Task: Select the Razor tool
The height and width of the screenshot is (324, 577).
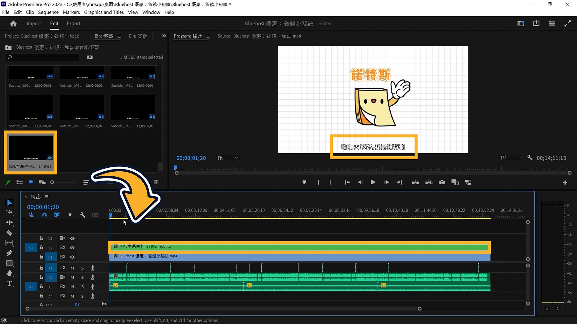Action: (x=9, y=233)
